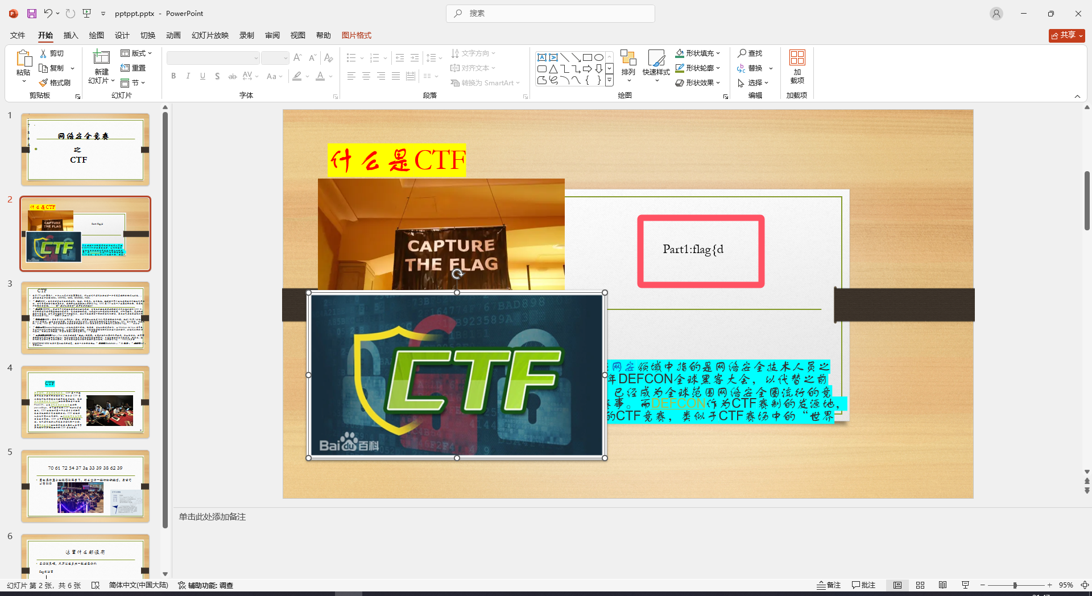Toggle italic text formatting

pos(188,76)
